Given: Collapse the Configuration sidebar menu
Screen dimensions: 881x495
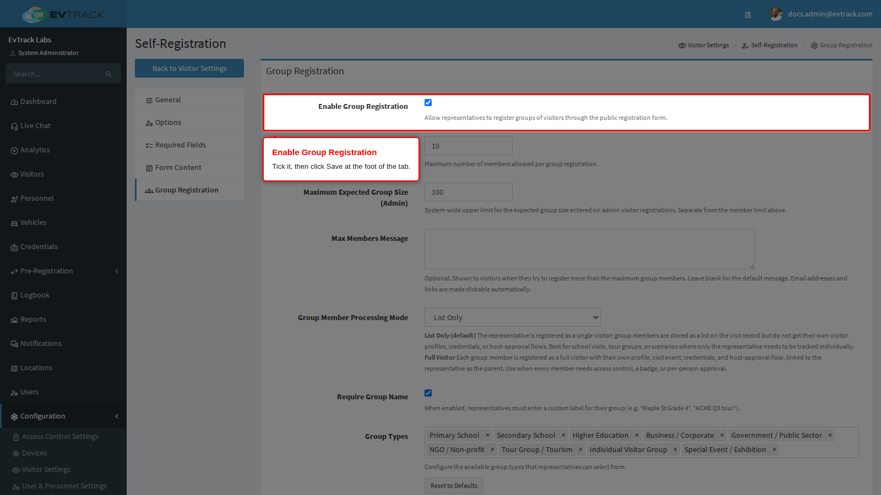Looking at the screenshot, I should pos(63,416).
